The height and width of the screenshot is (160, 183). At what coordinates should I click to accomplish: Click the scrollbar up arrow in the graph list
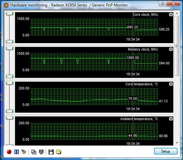[177, 13]
